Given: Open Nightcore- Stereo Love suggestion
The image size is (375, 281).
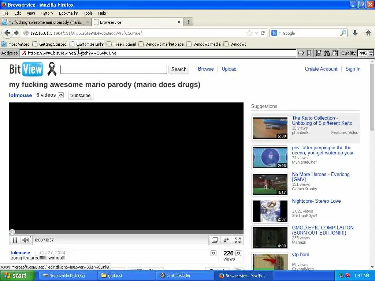Looking at the screenshot, I should click(x=316, y=201).
